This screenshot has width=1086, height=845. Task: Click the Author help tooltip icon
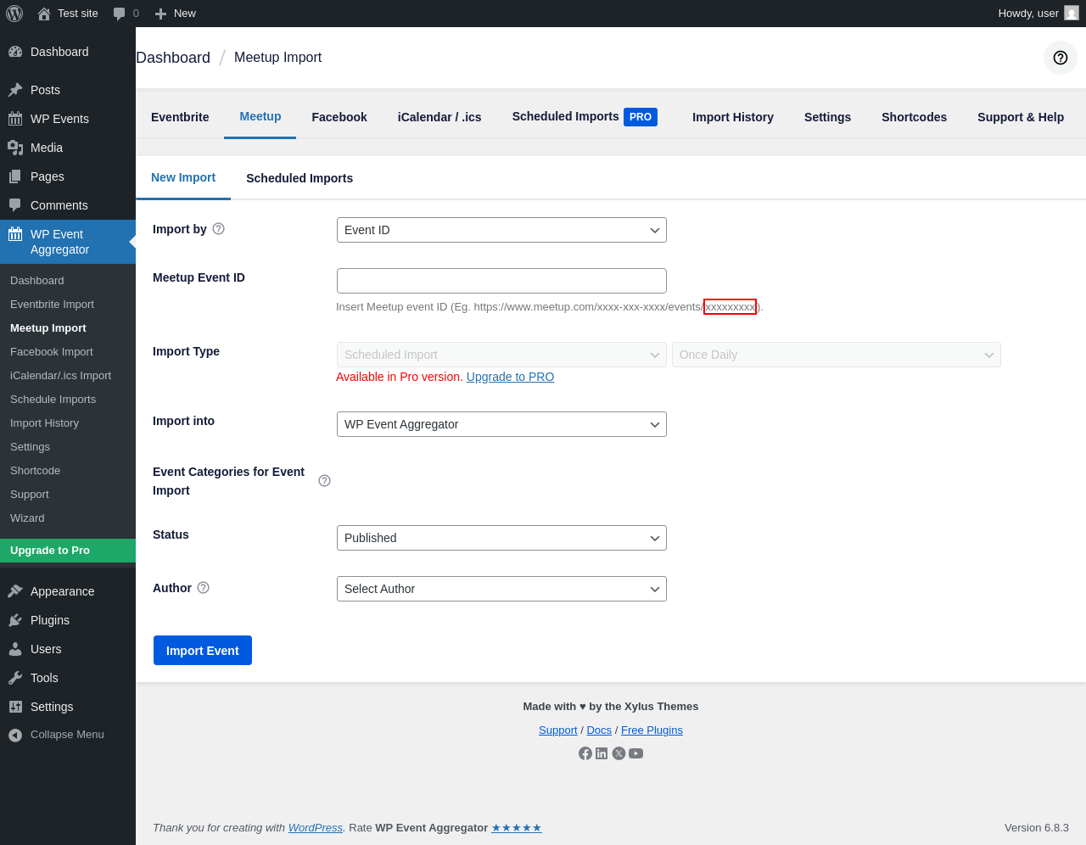(203, 588)
